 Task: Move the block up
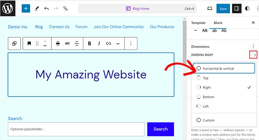pyautogui.click(x=45, y=41)
